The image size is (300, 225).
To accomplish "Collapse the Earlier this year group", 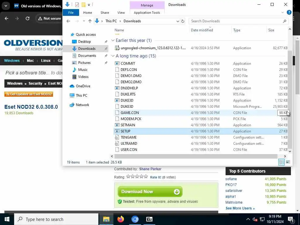I will coord(113,40).
